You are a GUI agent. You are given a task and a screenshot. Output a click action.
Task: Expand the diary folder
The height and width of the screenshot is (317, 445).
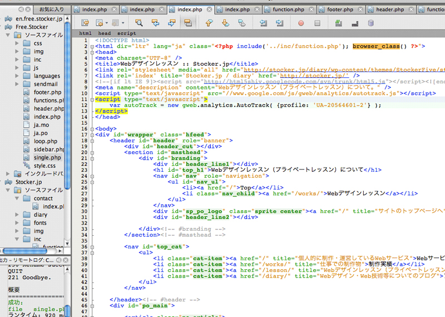click(17, 215)
